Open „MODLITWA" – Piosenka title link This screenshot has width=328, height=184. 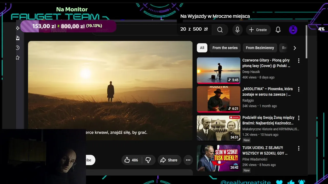pos(268,92)
